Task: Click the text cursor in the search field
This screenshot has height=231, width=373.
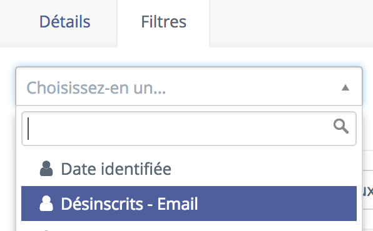Action: click(x=28, y=129)
